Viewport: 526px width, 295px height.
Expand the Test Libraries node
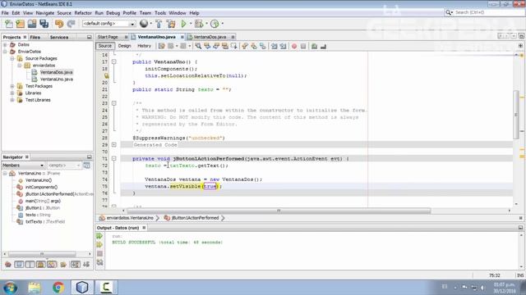click(12, 100)
